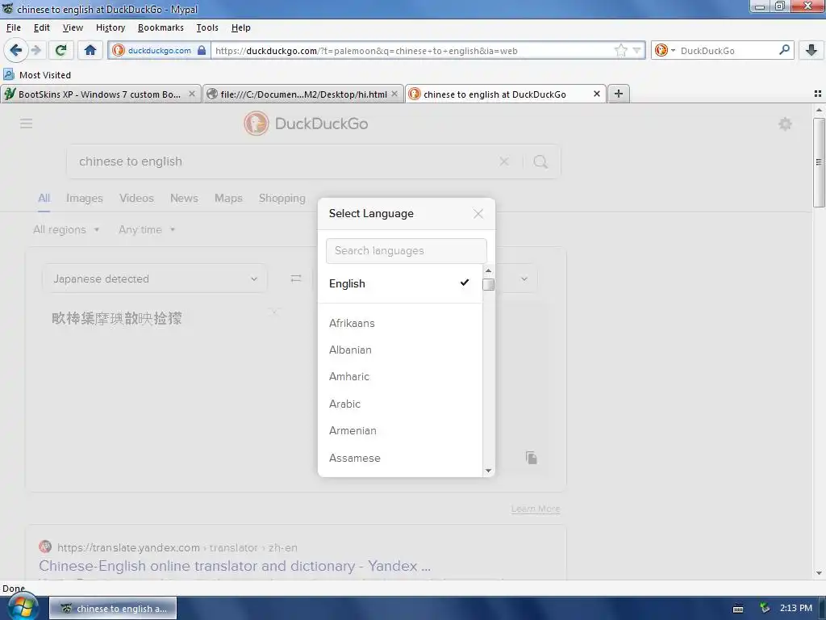This screenshot has height=620, width=826.
Task: Choose Afrikaans in the language list
Action: tap(400, 323)
